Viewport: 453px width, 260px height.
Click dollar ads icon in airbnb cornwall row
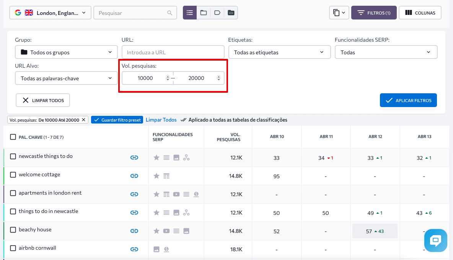click(166, 249)
